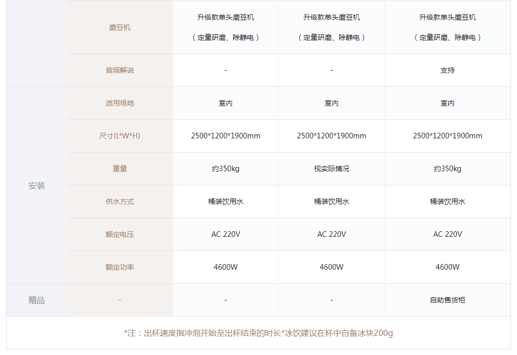
Task: Click 升级款单头磨豆机 in the column weighing 视实际情况
Action: [x=331, y=17]
